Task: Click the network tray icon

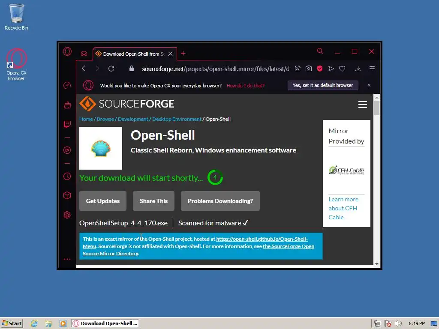Action: click(x=377, y=323)
